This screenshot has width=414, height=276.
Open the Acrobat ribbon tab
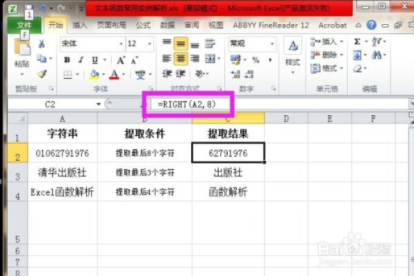pyautogui.click(x=332, y=26)
